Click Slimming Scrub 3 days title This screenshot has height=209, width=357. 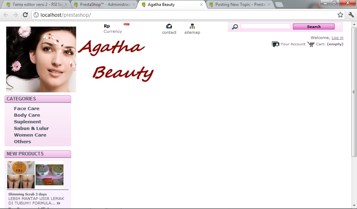coord(28,194)
